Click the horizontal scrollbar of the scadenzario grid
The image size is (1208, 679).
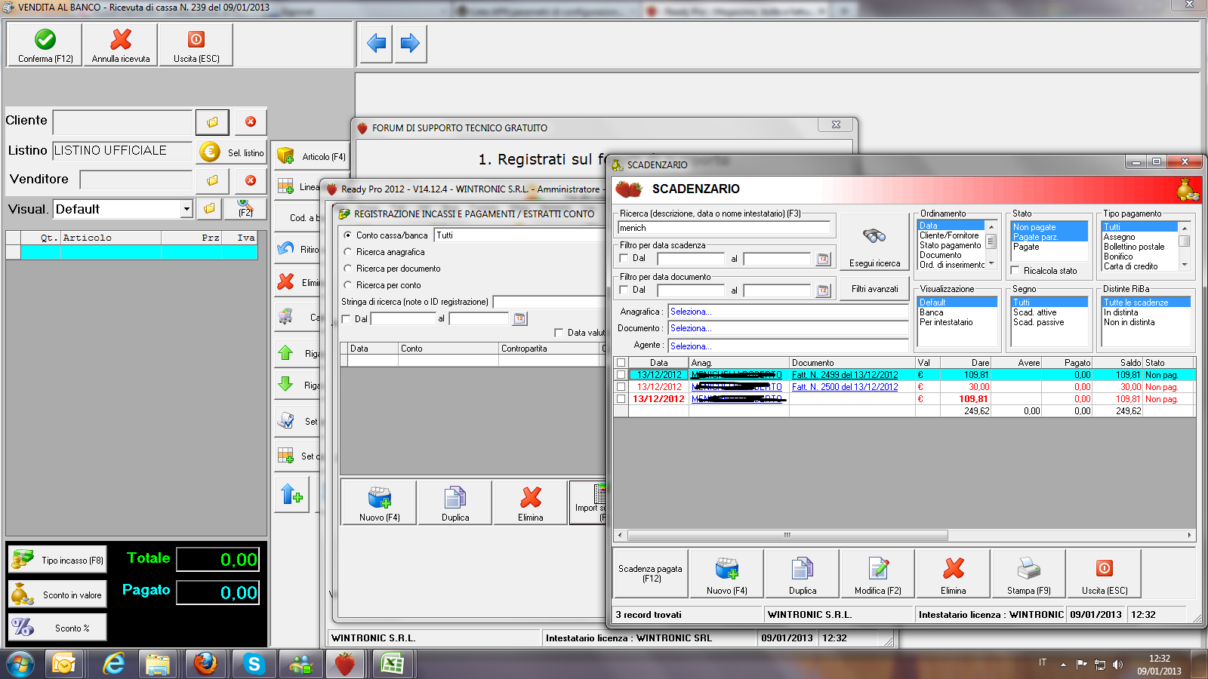point(787,535)
